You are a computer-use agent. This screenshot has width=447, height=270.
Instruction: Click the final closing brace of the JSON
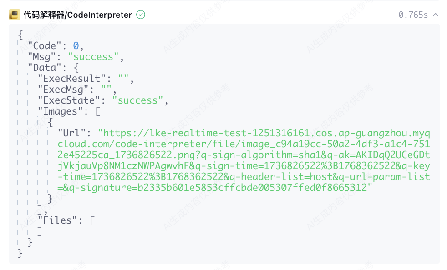tap(20, 253)
